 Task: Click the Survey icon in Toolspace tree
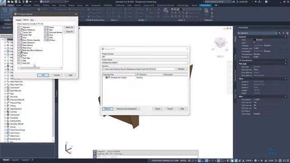(8, 127)
